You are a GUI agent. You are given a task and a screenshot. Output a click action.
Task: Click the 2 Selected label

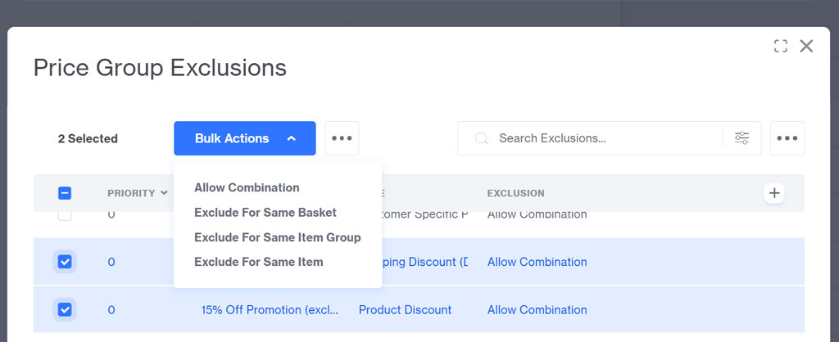(88, 138)
